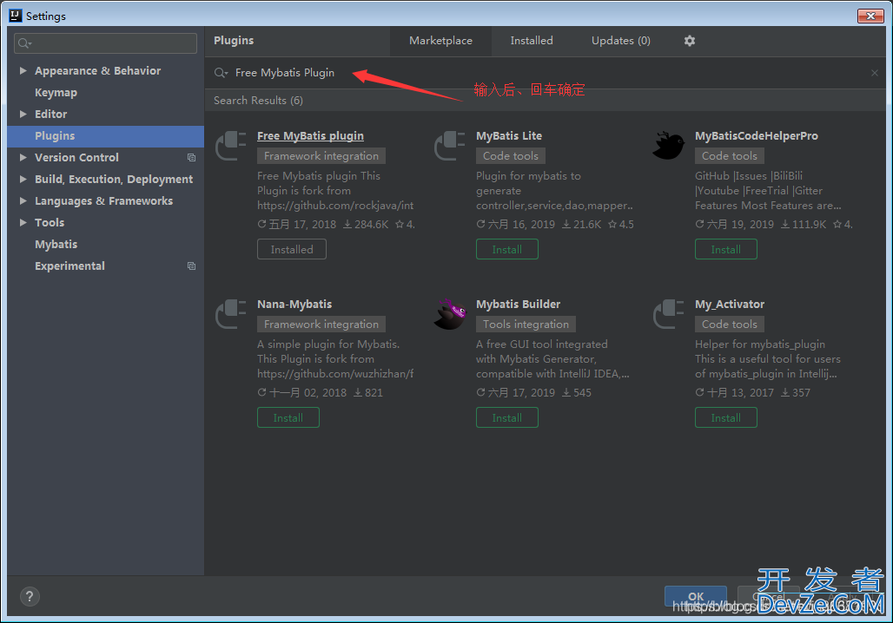Click the MyBatis Lite 4.5 star rating
Viewport: 893px width, 623px height.
point(621,224)
